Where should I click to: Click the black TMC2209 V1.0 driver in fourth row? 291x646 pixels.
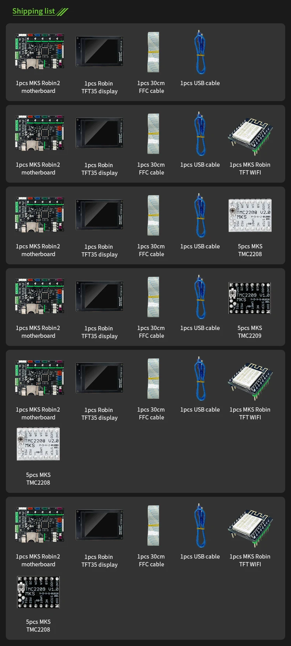coord(250,298)
